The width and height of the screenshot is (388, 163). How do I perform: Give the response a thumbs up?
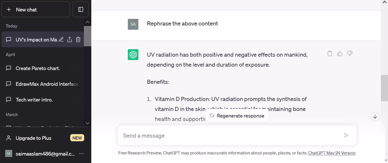(340, 53)
